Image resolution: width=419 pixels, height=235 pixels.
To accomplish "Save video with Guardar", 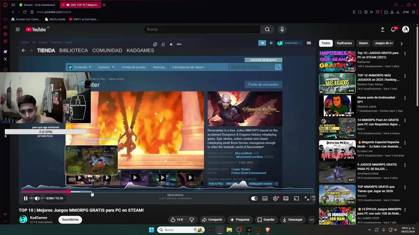I will pyautogui.click(x=266, y=220).
